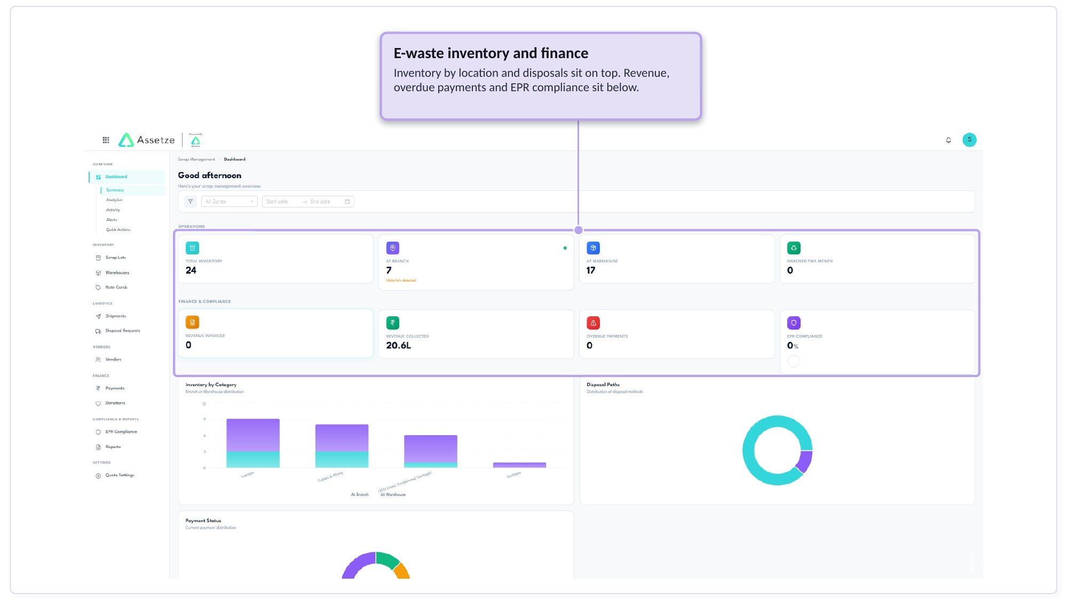Click the Rate Cards tag icon

(x=98, y=287)
